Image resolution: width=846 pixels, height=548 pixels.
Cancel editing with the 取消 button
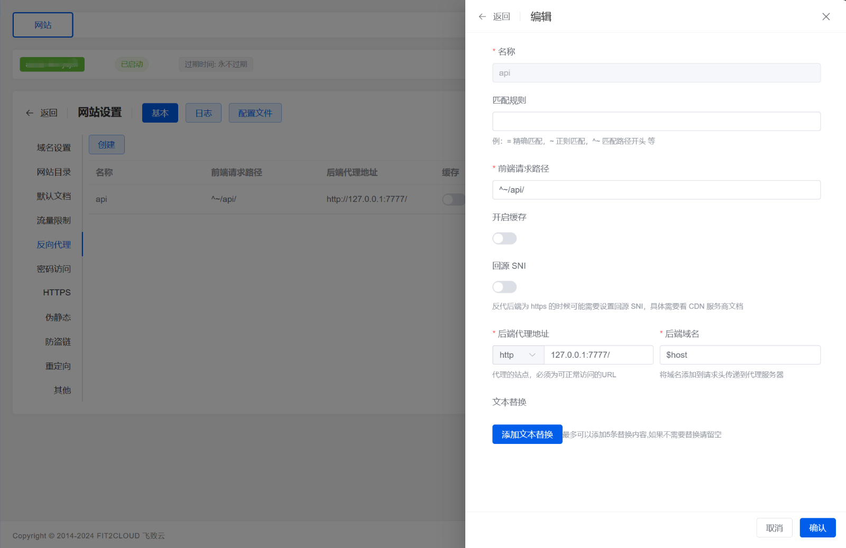774,527
